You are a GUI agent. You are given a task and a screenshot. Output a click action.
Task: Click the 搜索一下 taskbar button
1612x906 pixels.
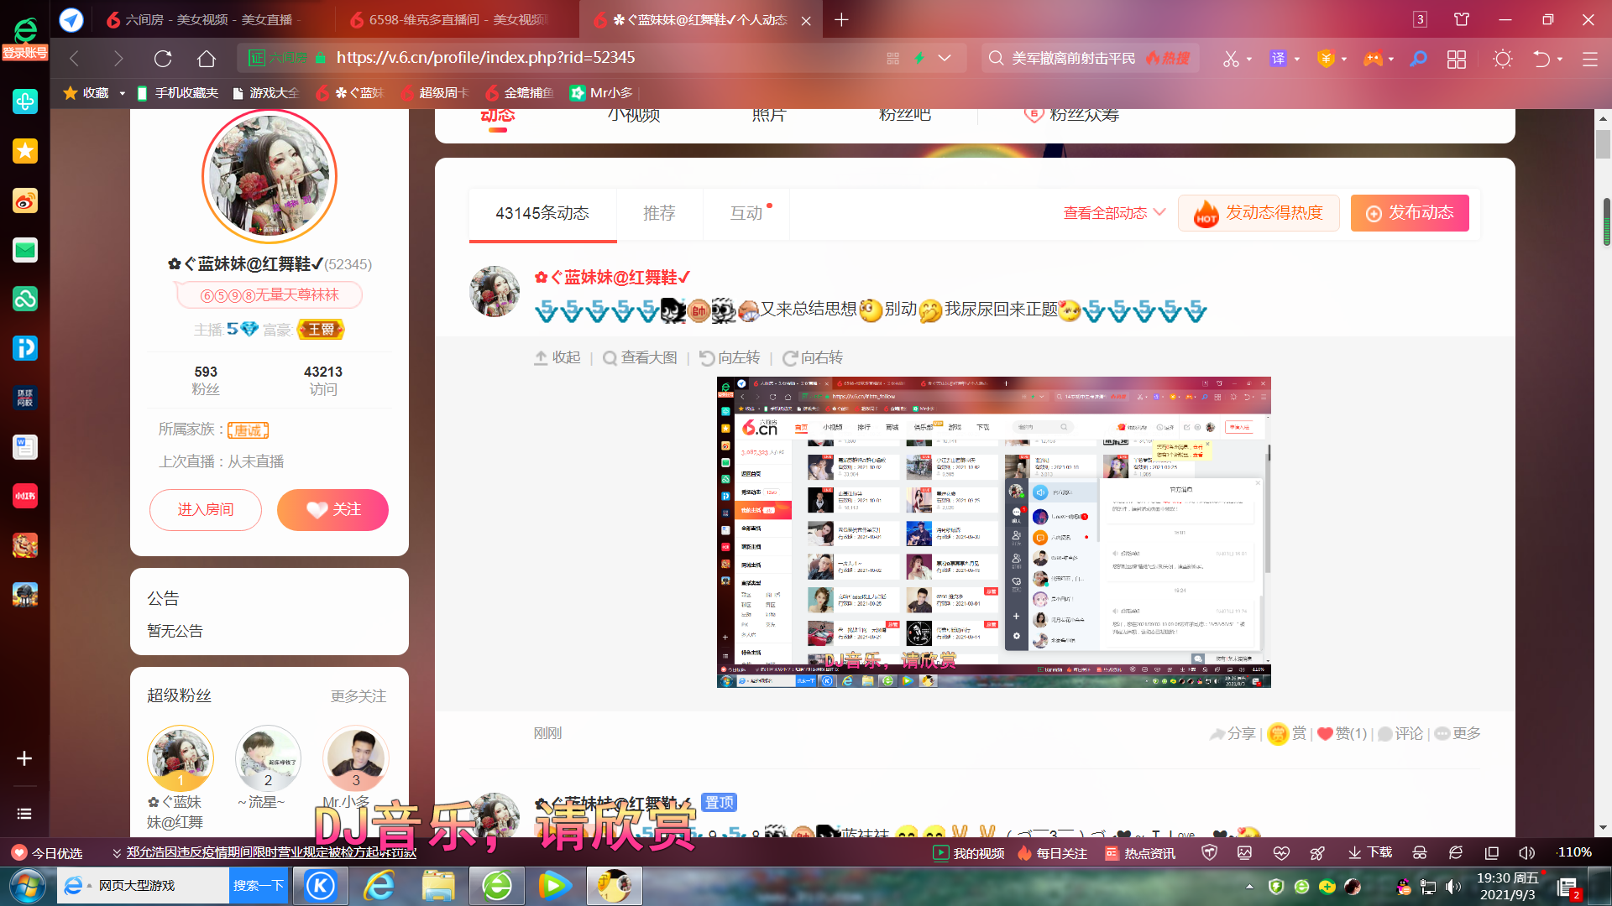pos(259,886)
